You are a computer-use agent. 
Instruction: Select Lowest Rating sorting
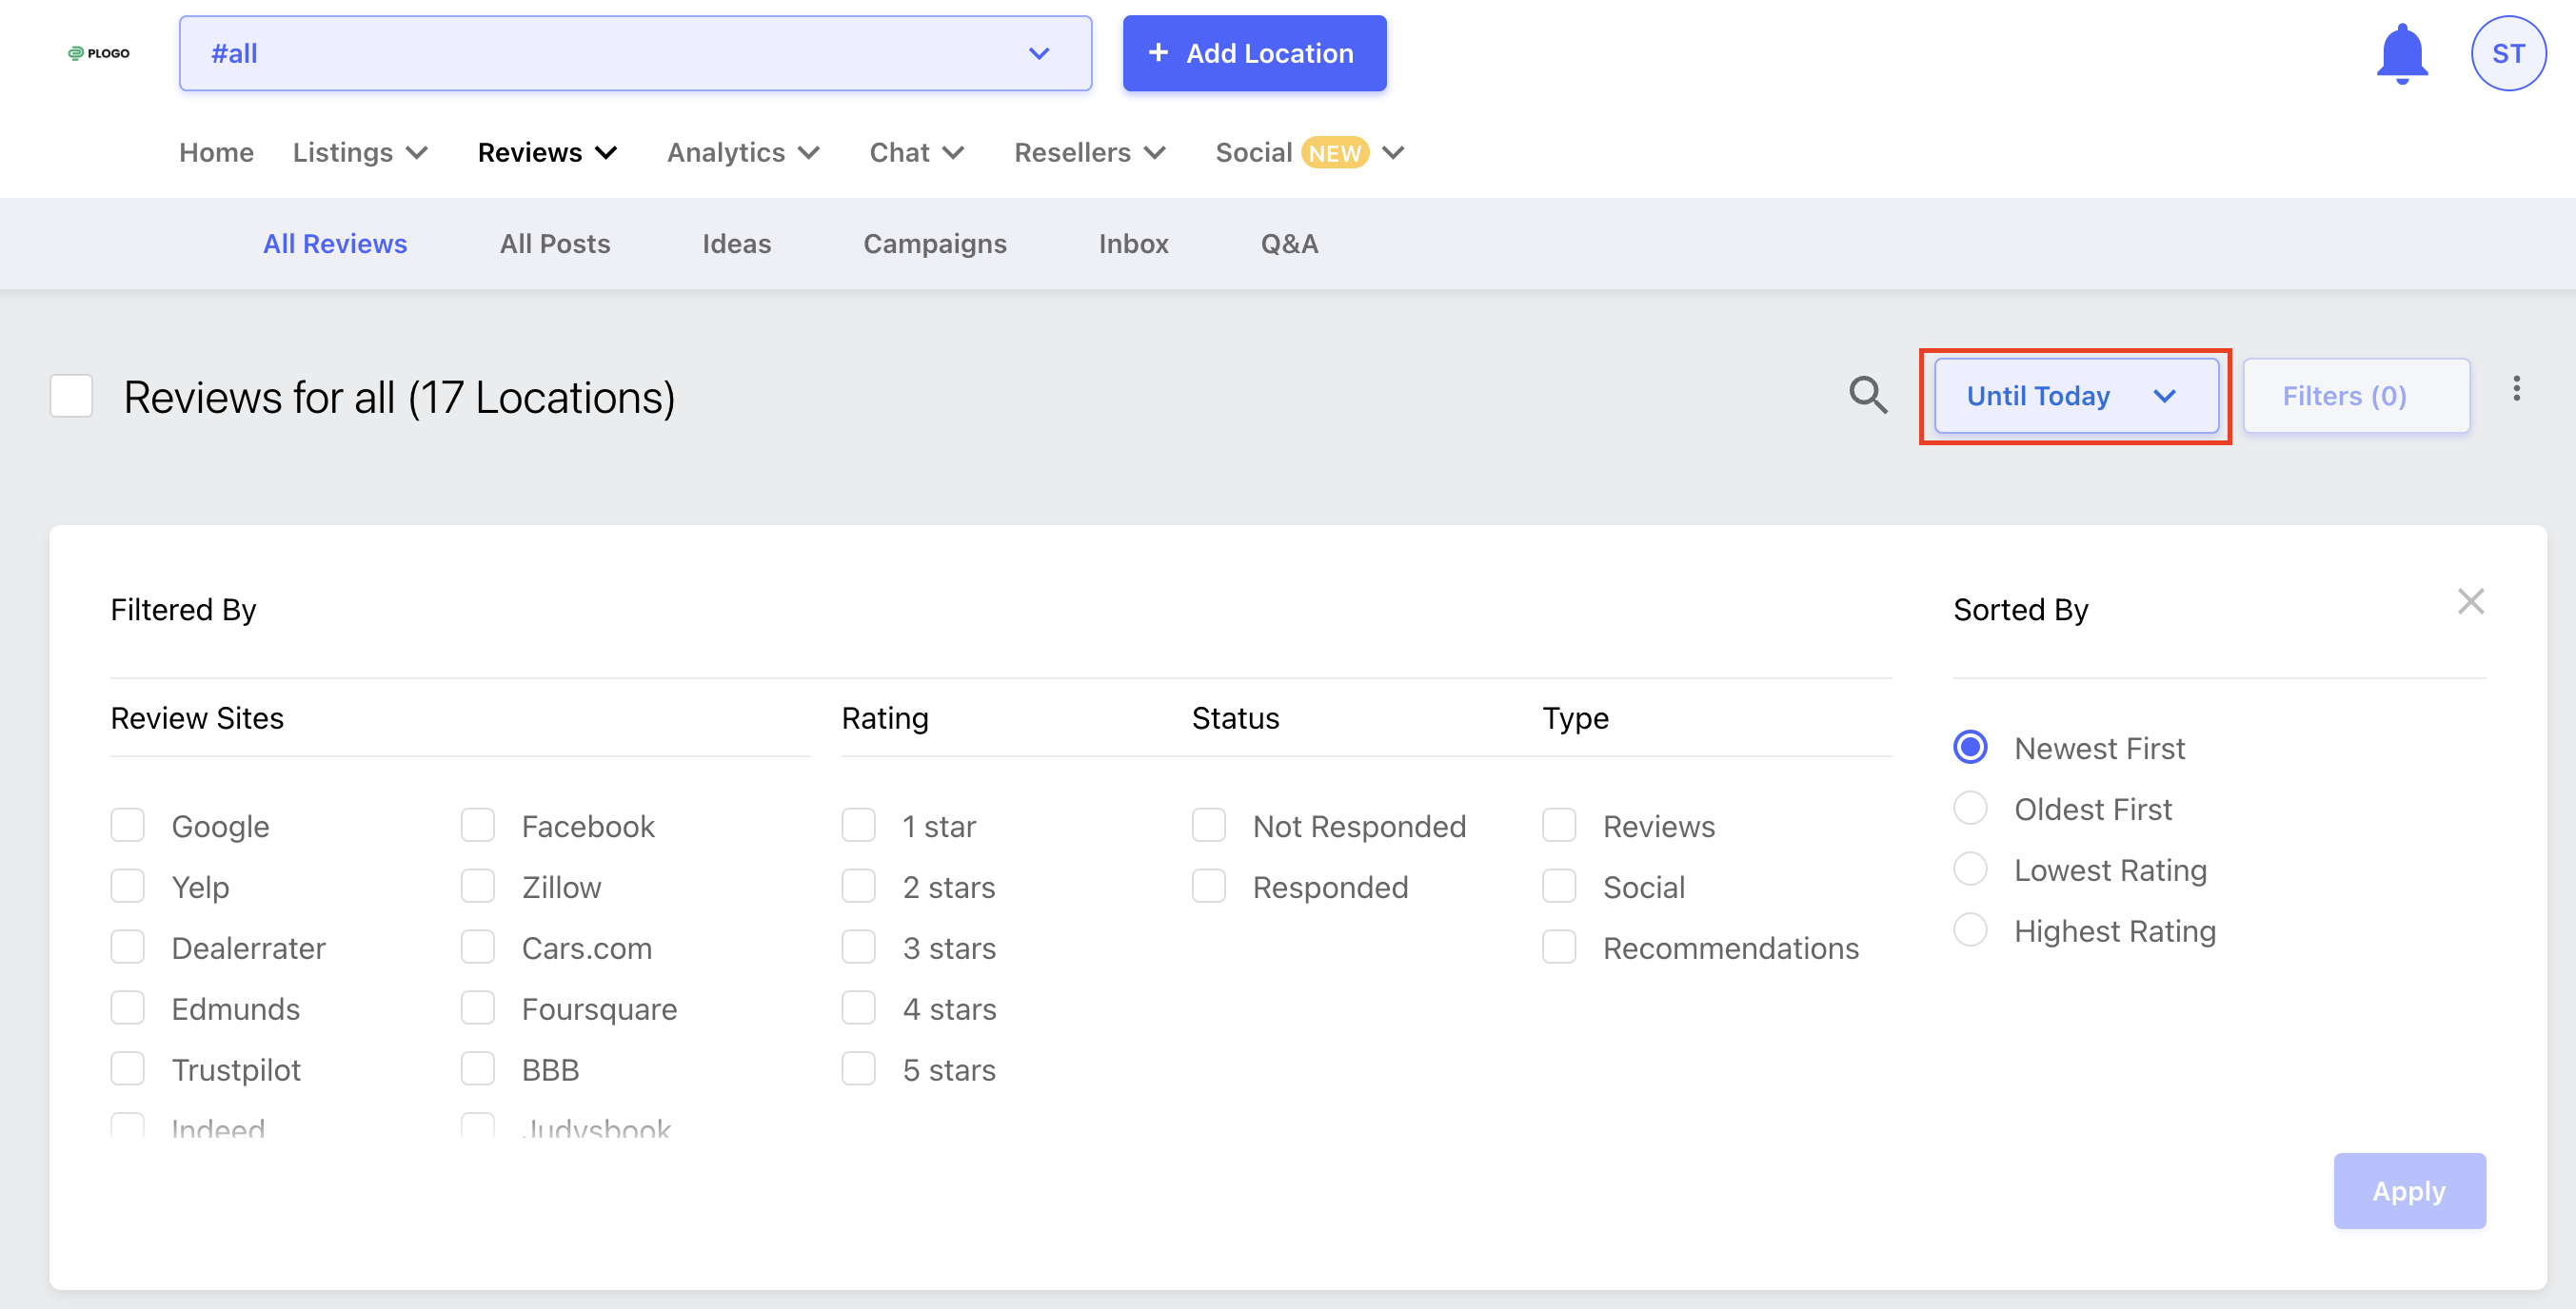pyautogui.click(x=1971, y=869)
